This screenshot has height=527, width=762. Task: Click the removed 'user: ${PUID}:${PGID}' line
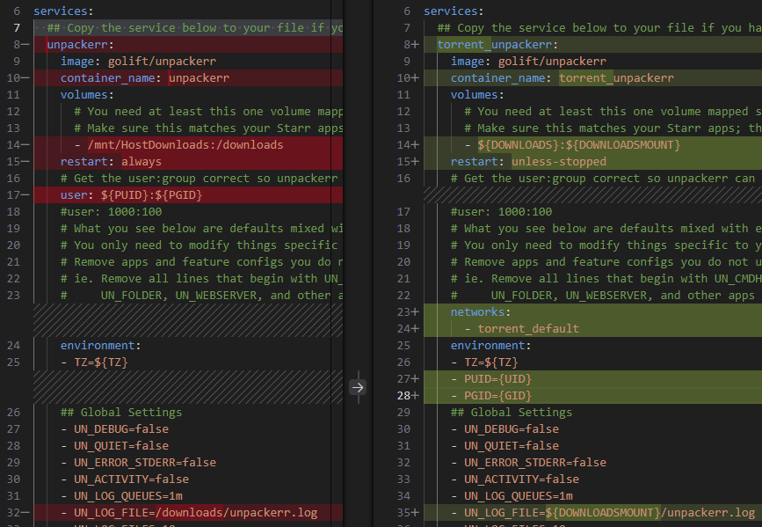[131, 195]
